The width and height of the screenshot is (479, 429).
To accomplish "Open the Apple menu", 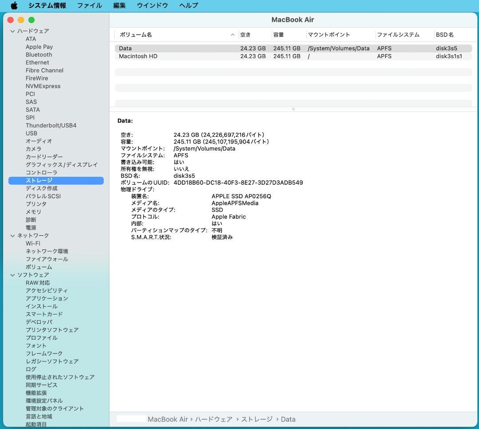I will 13,5.
